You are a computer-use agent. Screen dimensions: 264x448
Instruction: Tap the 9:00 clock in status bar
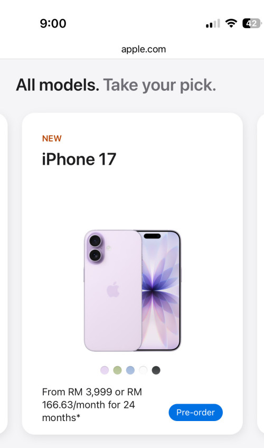53,23
